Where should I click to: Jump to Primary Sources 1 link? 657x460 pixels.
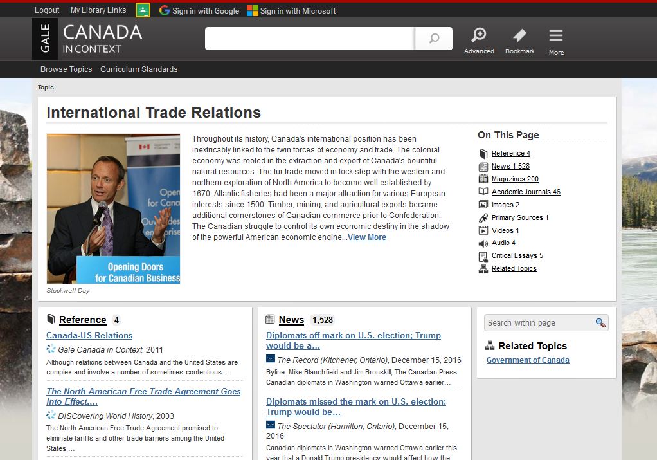click(520, 217)
